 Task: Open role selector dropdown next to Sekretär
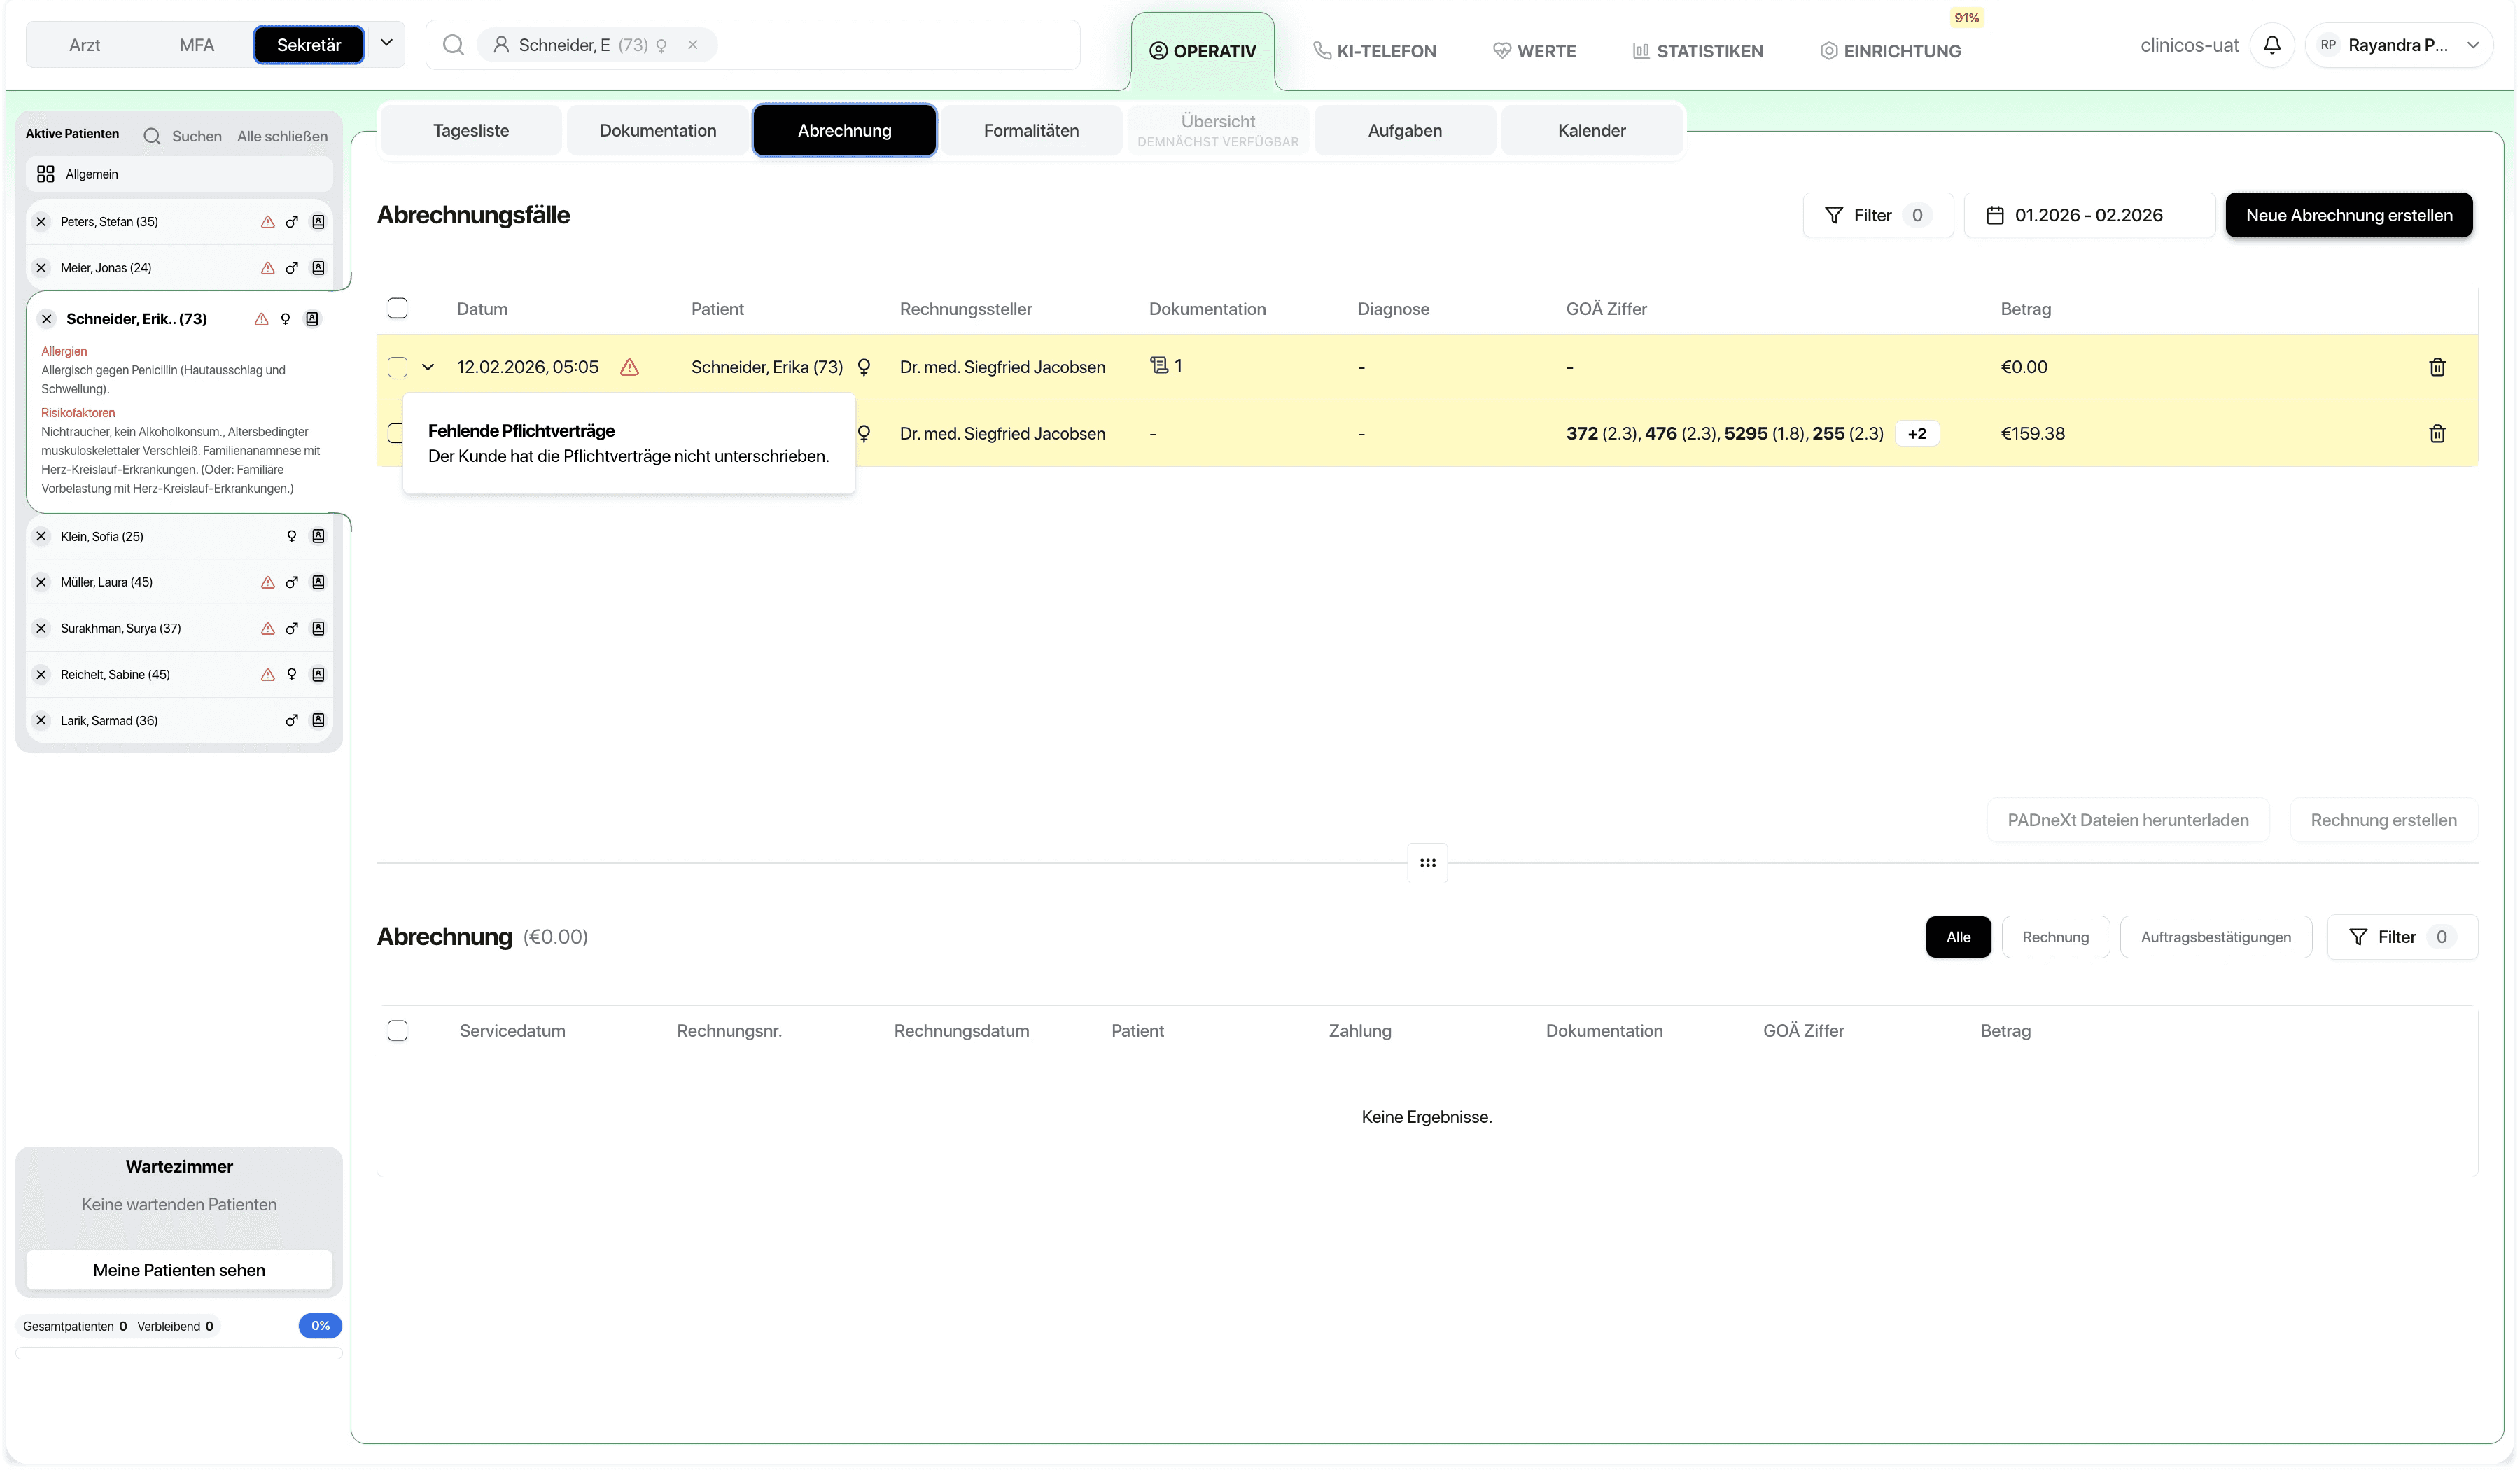386,44
